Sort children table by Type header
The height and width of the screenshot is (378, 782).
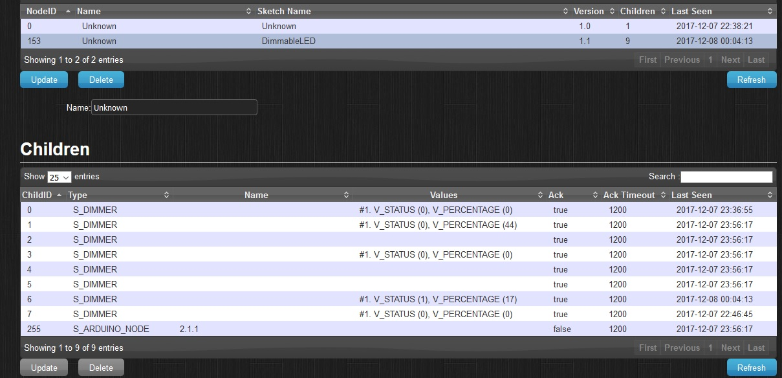[x=78, y=195]
